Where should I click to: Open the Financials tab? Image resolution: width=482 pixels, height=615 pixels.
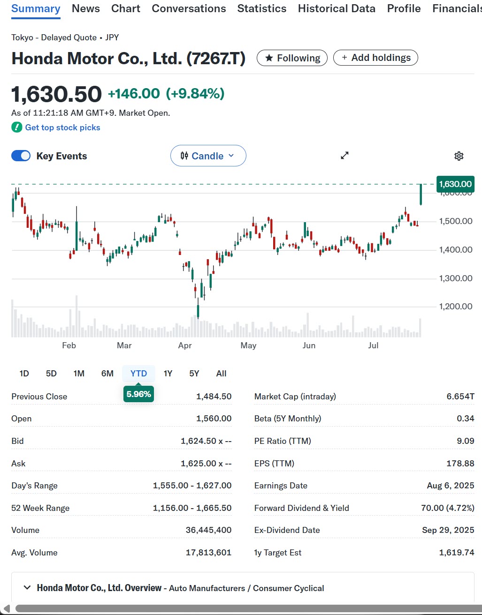[x=457, y=8]
